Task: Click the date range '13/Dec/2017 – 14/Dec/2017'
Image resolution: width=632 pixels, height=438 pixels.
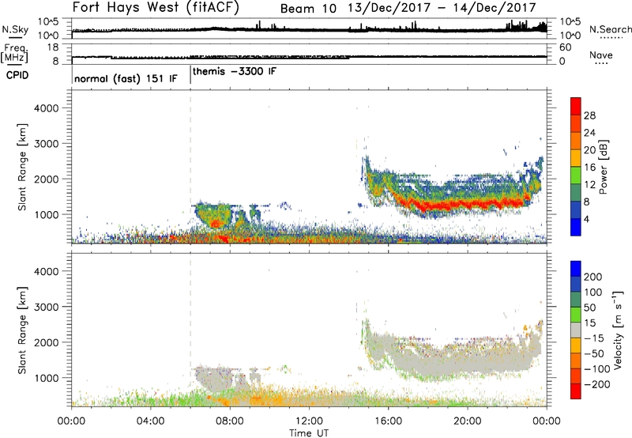Action: 442,8
